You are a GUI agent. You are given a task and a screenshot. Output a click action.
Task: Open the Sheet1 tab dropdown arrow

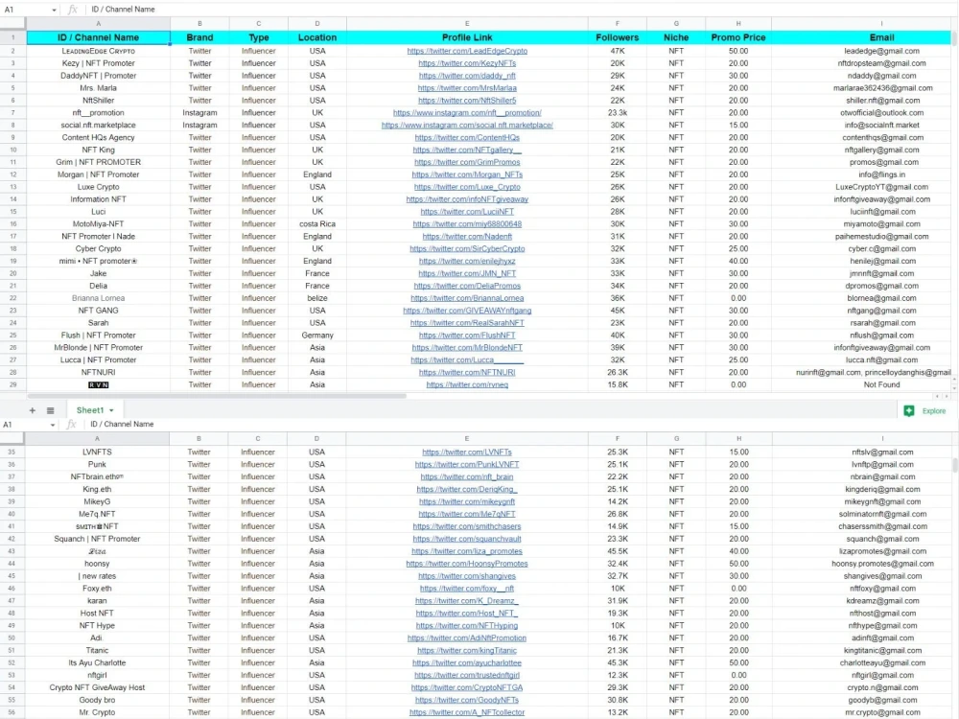[x=111, y=411]
